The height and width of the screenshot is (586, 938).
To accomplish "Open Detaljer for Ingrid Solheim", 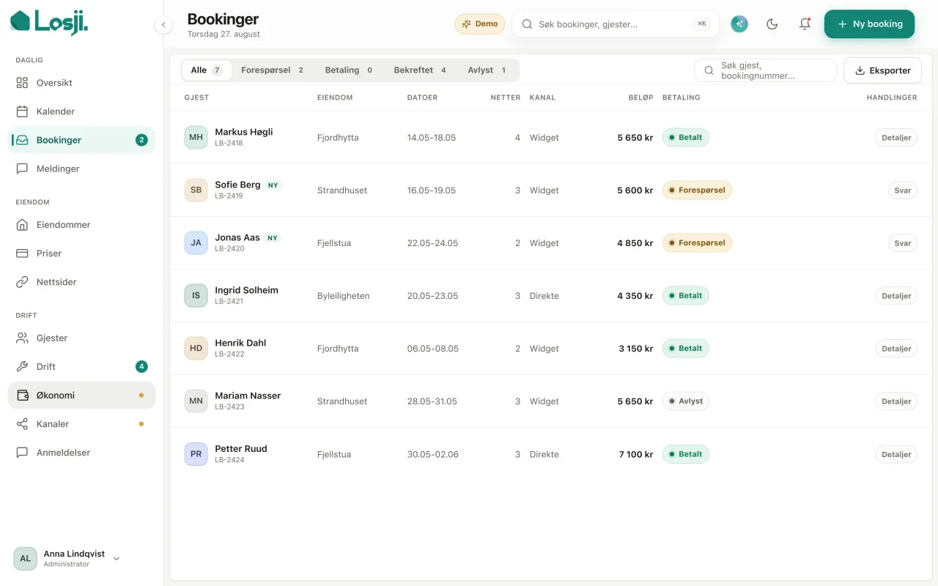I will coord(896,296).
